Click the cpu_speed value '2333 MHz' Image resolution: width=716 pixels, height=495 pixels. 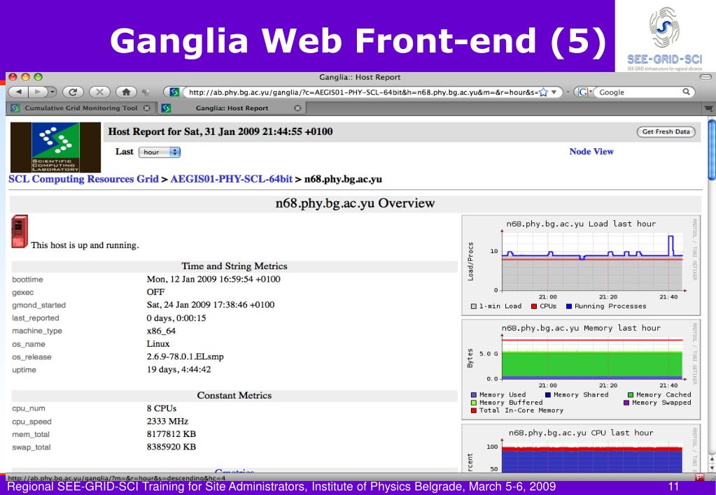coord(167,421)
